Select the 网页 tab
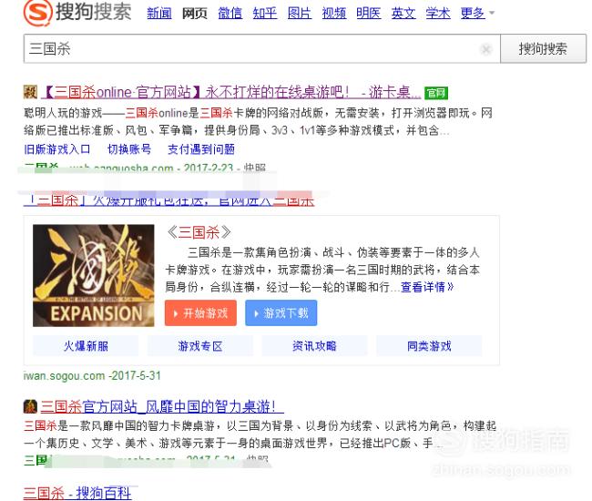 point(195,14)
